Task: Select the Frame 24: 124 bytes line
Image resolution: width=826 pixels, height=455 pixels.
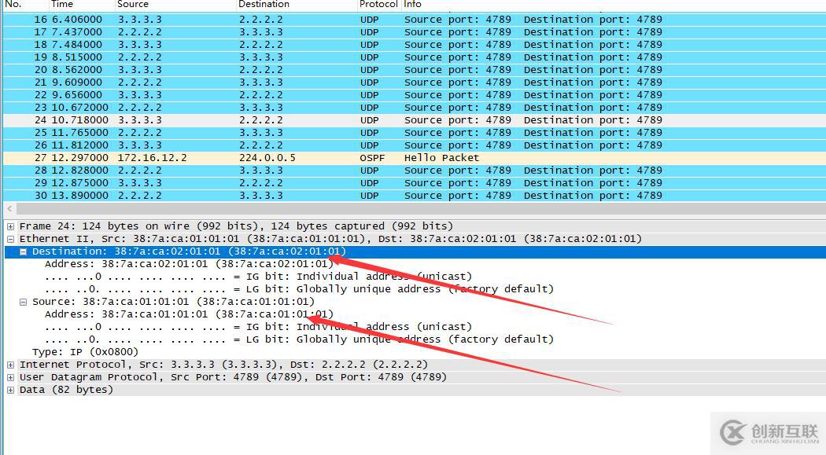Action: [236, 226]
